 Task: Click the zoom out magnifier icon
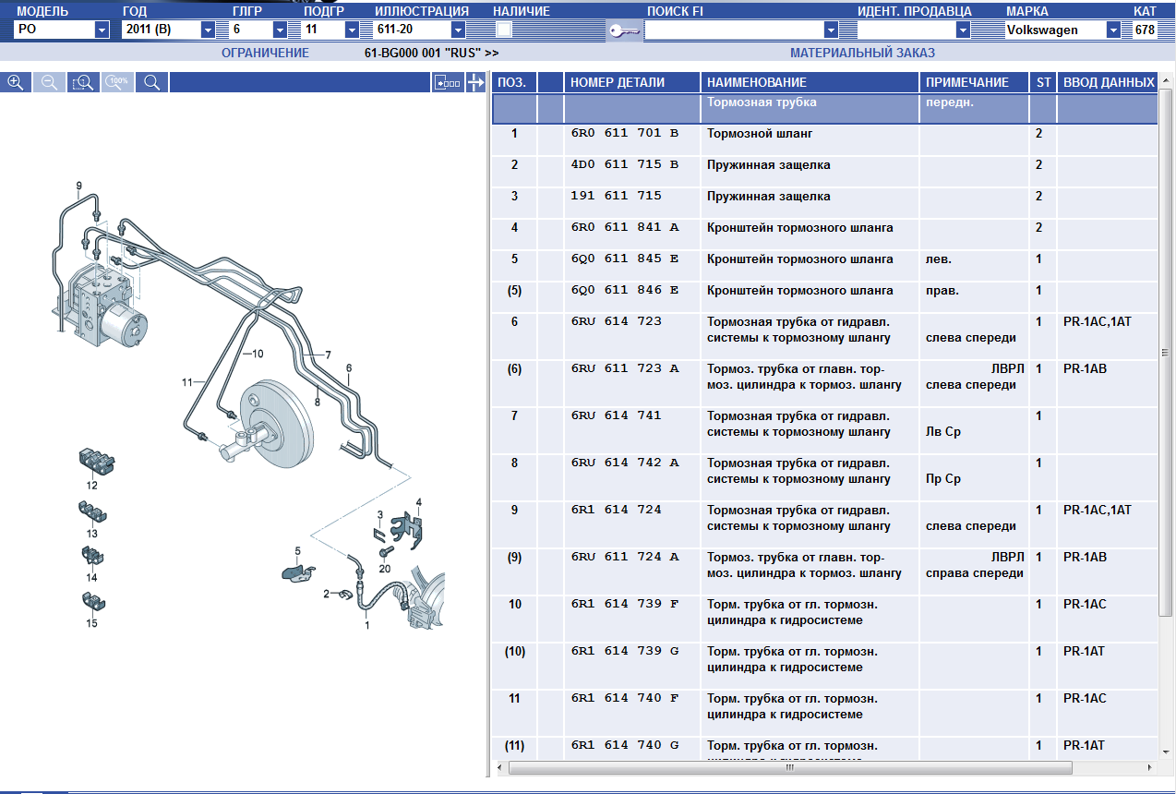coord(49,82)
